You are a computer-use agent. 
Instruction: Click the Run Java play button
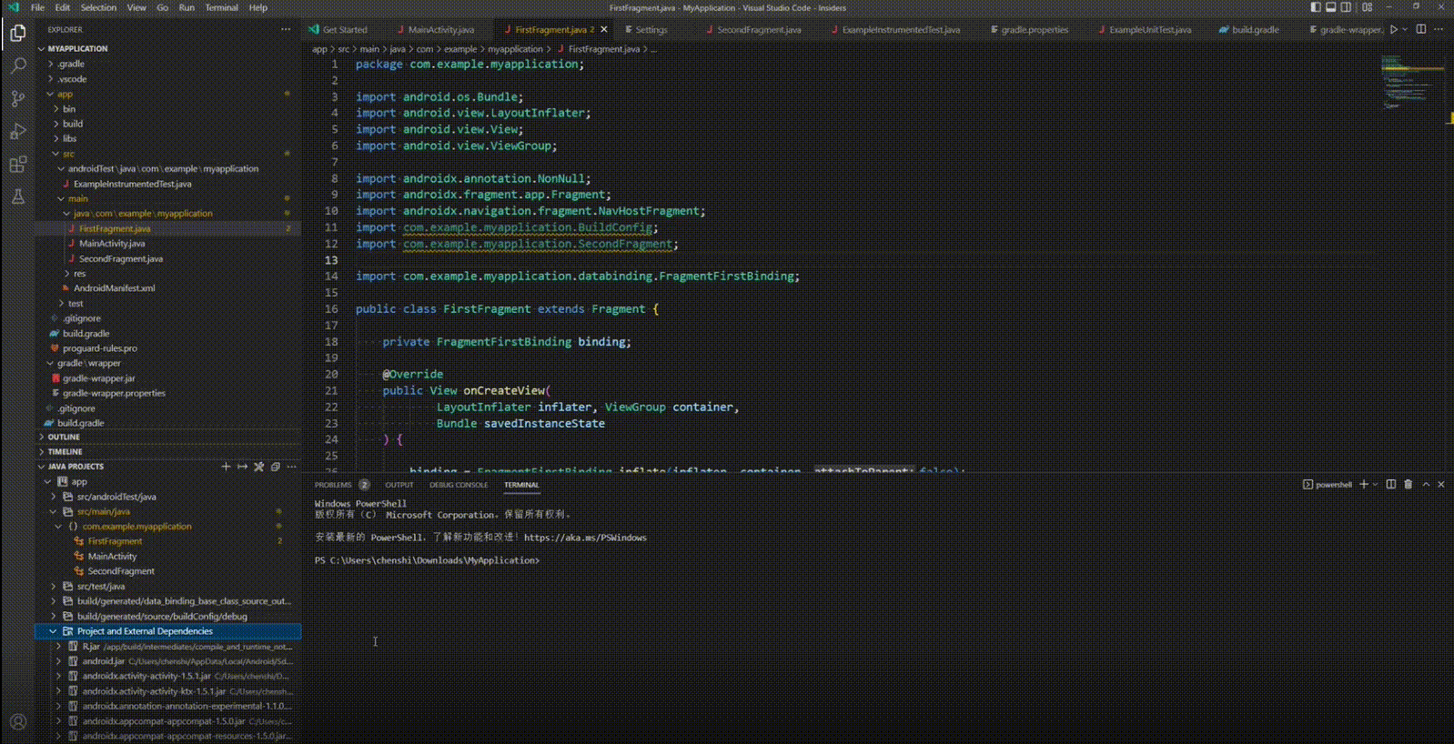pyautogui.click(x=1393, y=29)
